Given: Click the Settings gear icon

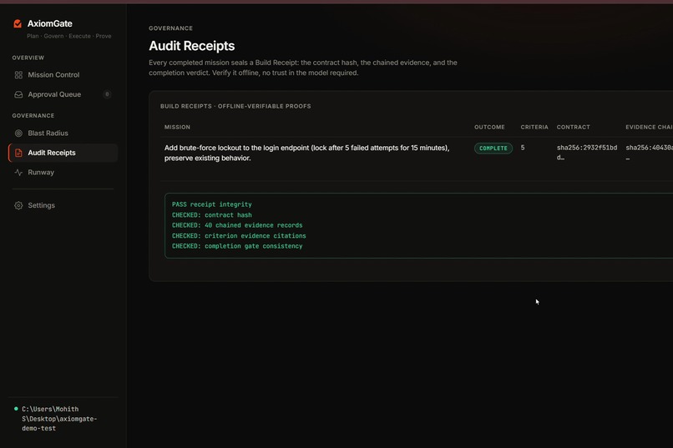Looking at the screenshot, I should tap(18, 205).
